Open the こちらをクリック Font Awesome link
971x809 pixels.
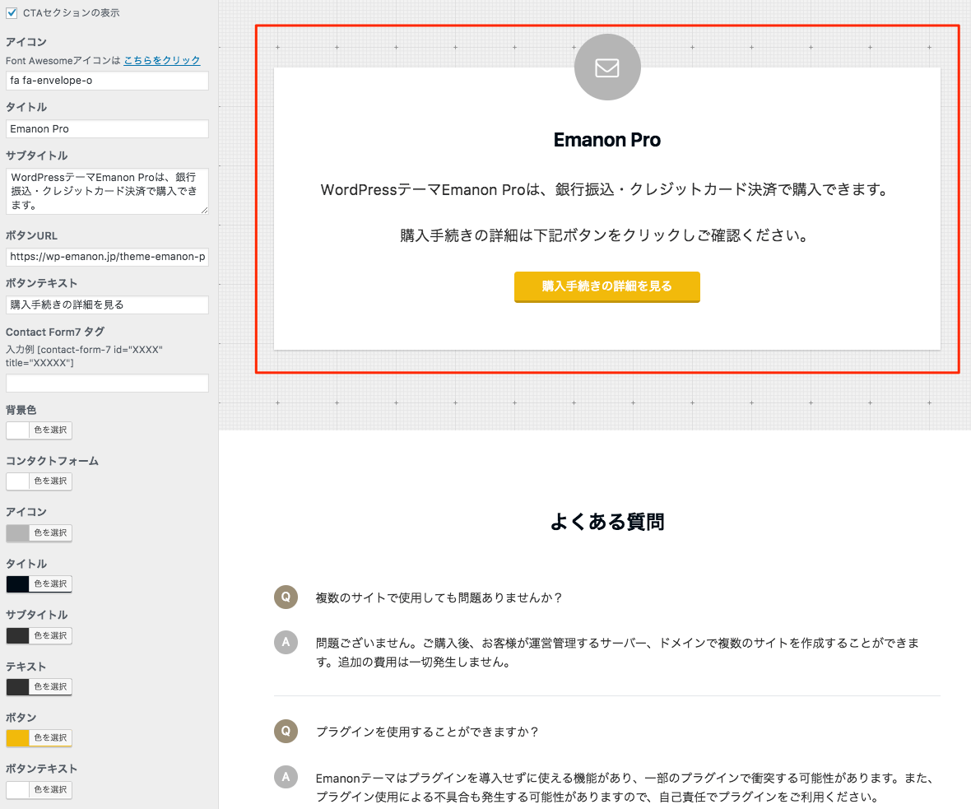tap(161, 60)
